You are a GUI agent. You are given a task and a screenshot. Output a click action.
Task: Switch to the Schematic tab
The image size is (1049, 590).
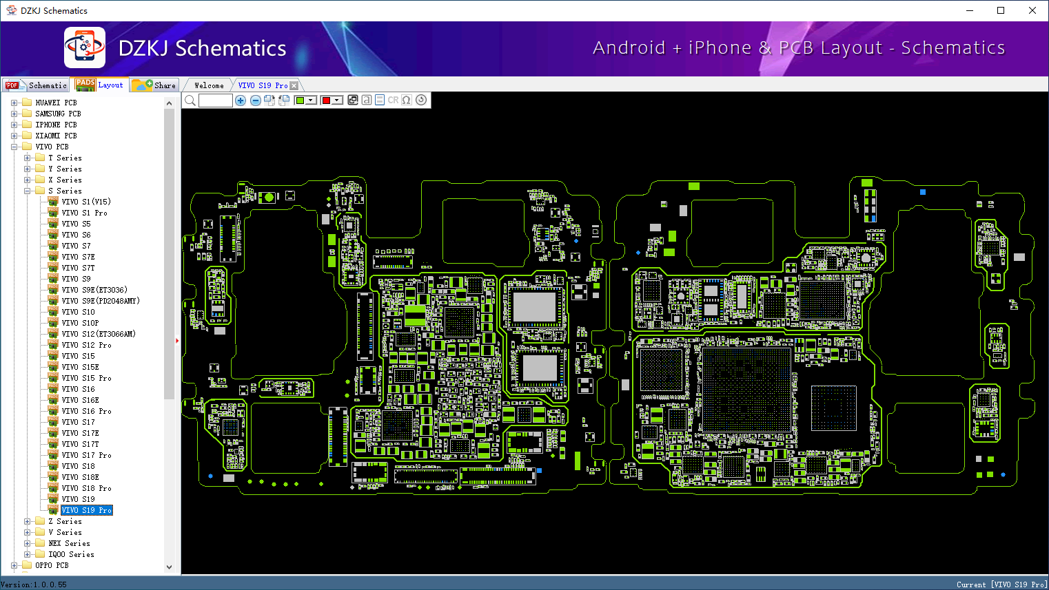pyautogui.click(x=36, y=85)
